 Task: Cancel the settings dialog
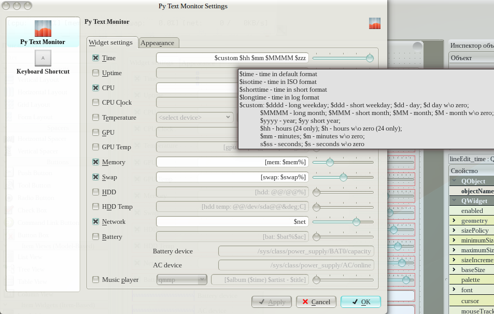point(316,302)
